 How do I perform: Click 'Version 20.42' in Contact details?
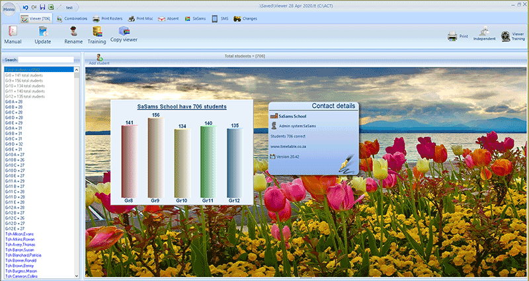pyautogui.click(x=288, y=157)
